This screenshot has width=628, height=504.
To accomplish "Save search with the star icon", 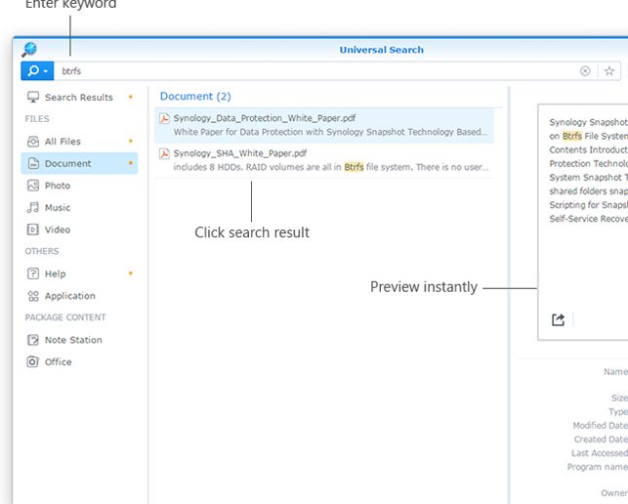I will (x=609, y=71).
